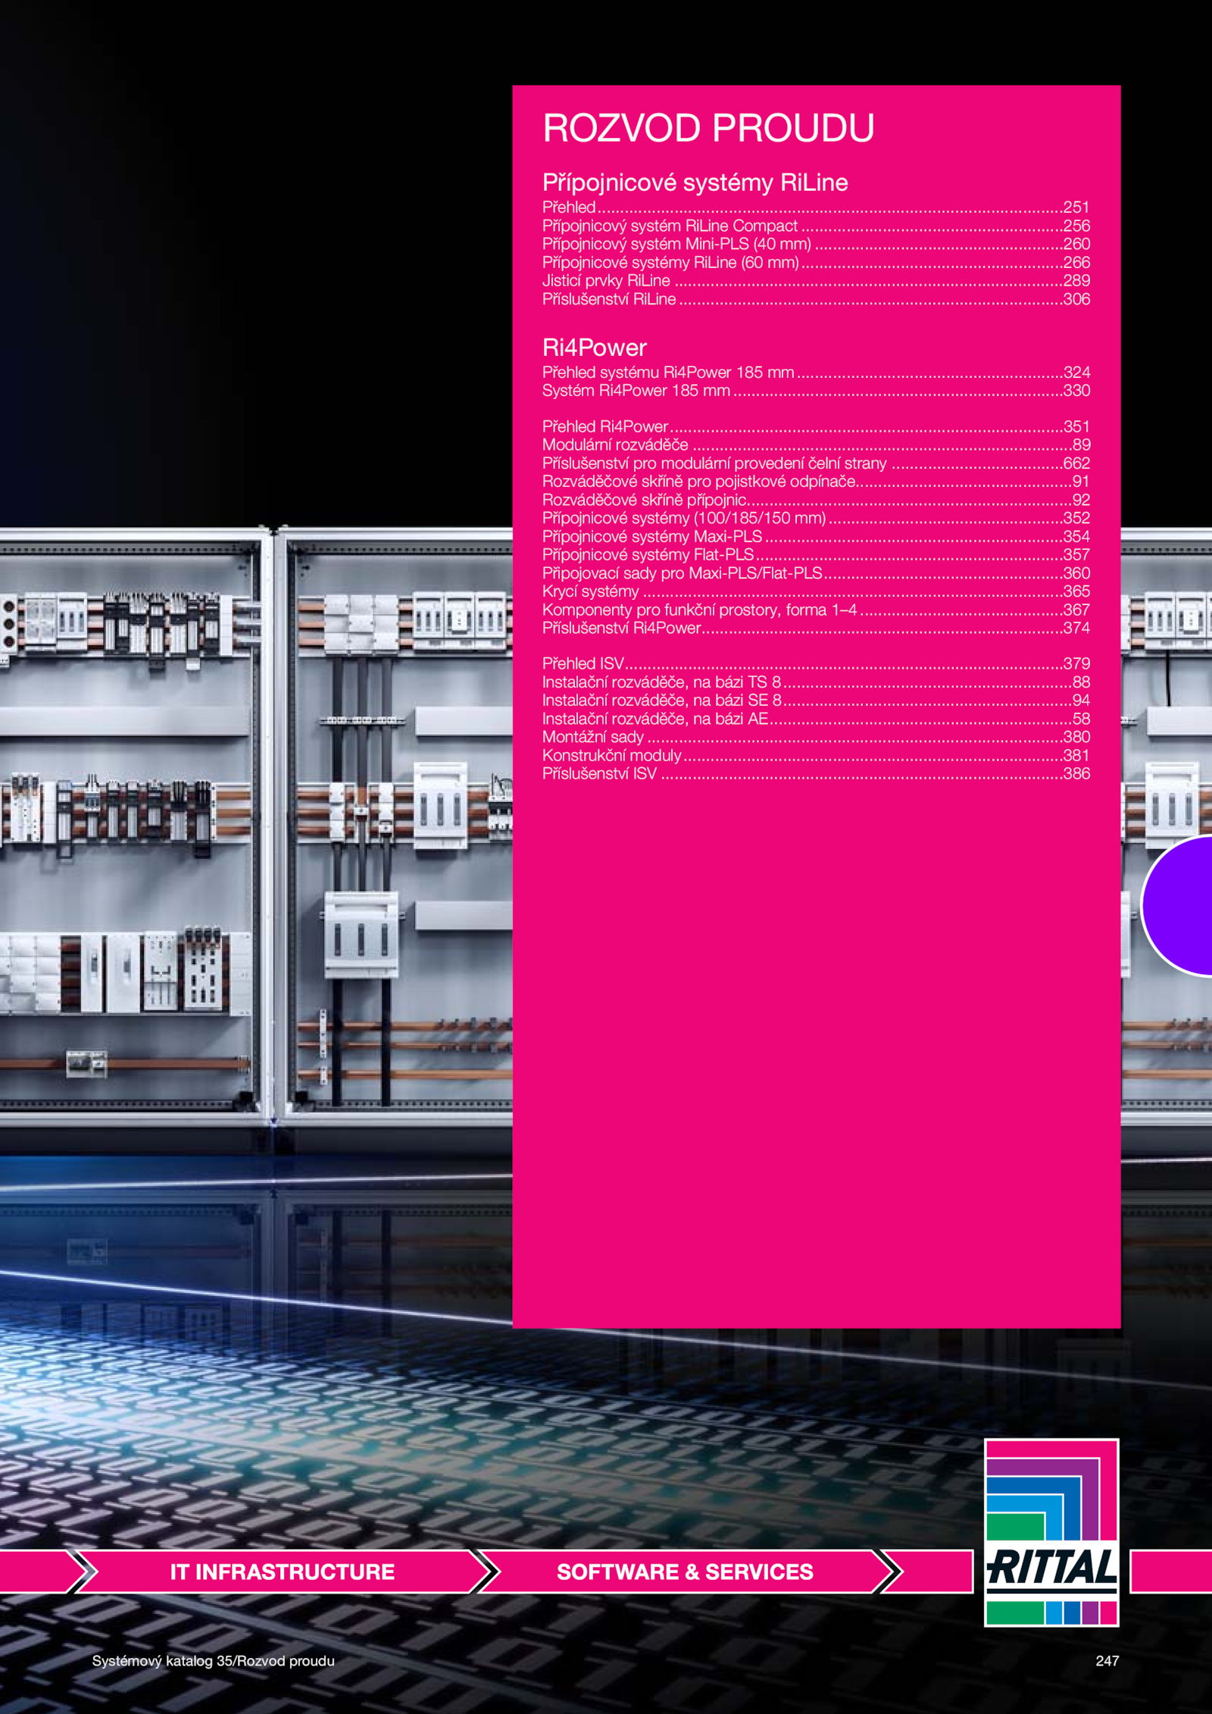Open the Přehled entry, page 251
This screenshot has height=1714, width=1212.
pos(816,207)
